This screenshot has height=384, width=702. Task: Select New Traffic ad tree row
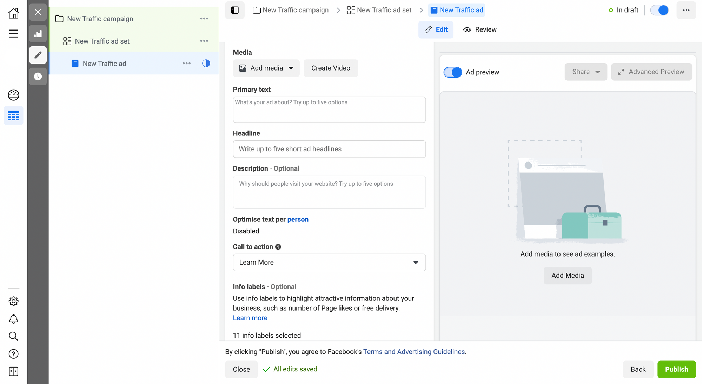pyautogui.click(x=134, y=64)
